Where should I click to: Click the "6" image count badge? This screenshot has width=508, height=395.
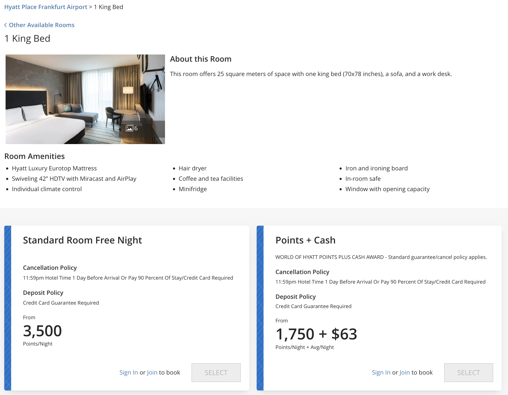coord(136,128)
